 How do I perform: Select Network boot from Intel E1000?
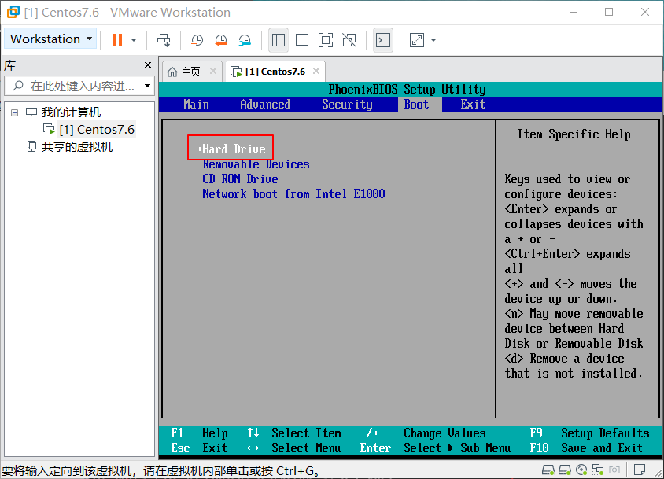293,194
